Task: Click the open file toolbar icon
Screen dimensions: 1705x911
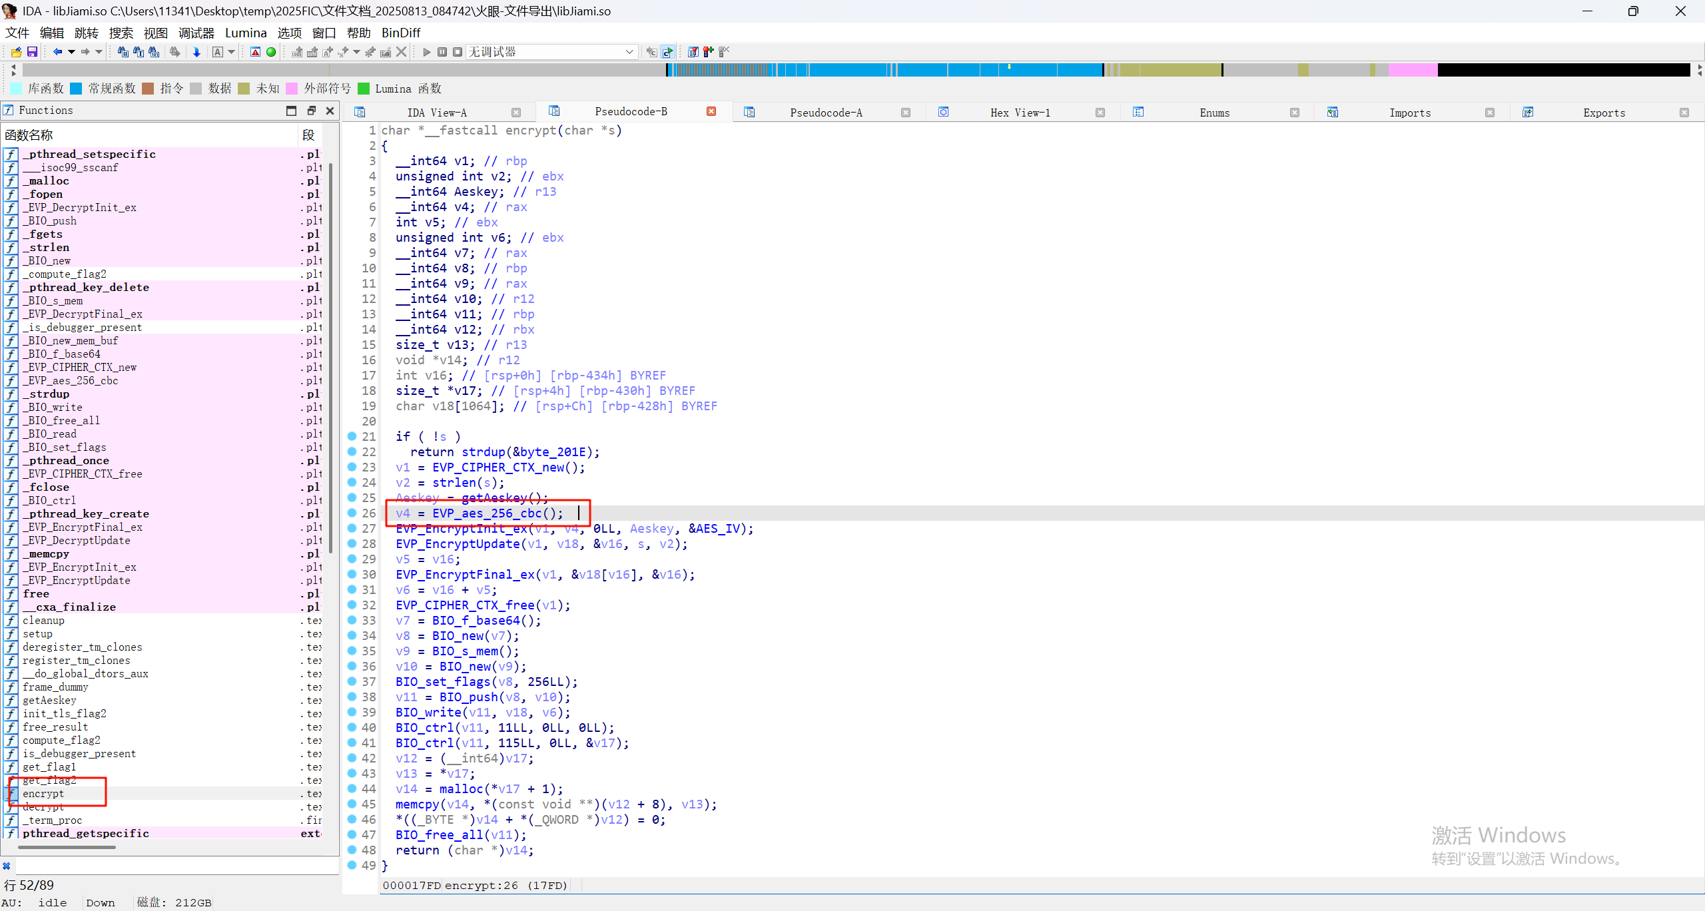Action: (x=16, y=52)
